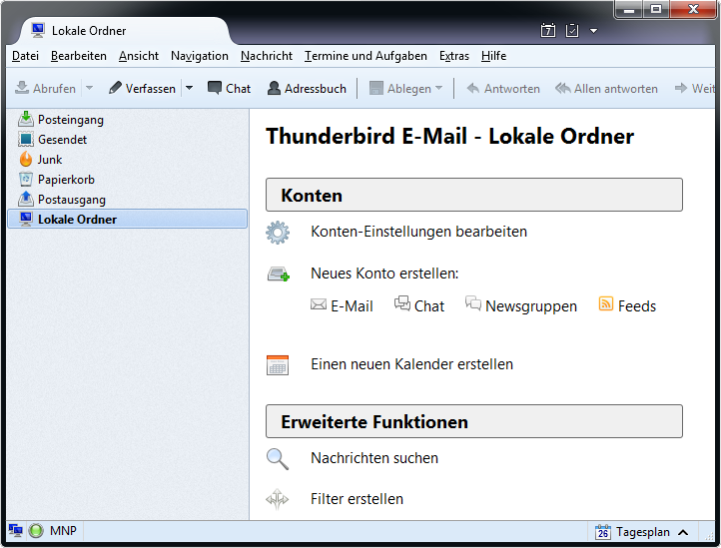
Task: Open the Ansicht menu
Action: [139, 56]
